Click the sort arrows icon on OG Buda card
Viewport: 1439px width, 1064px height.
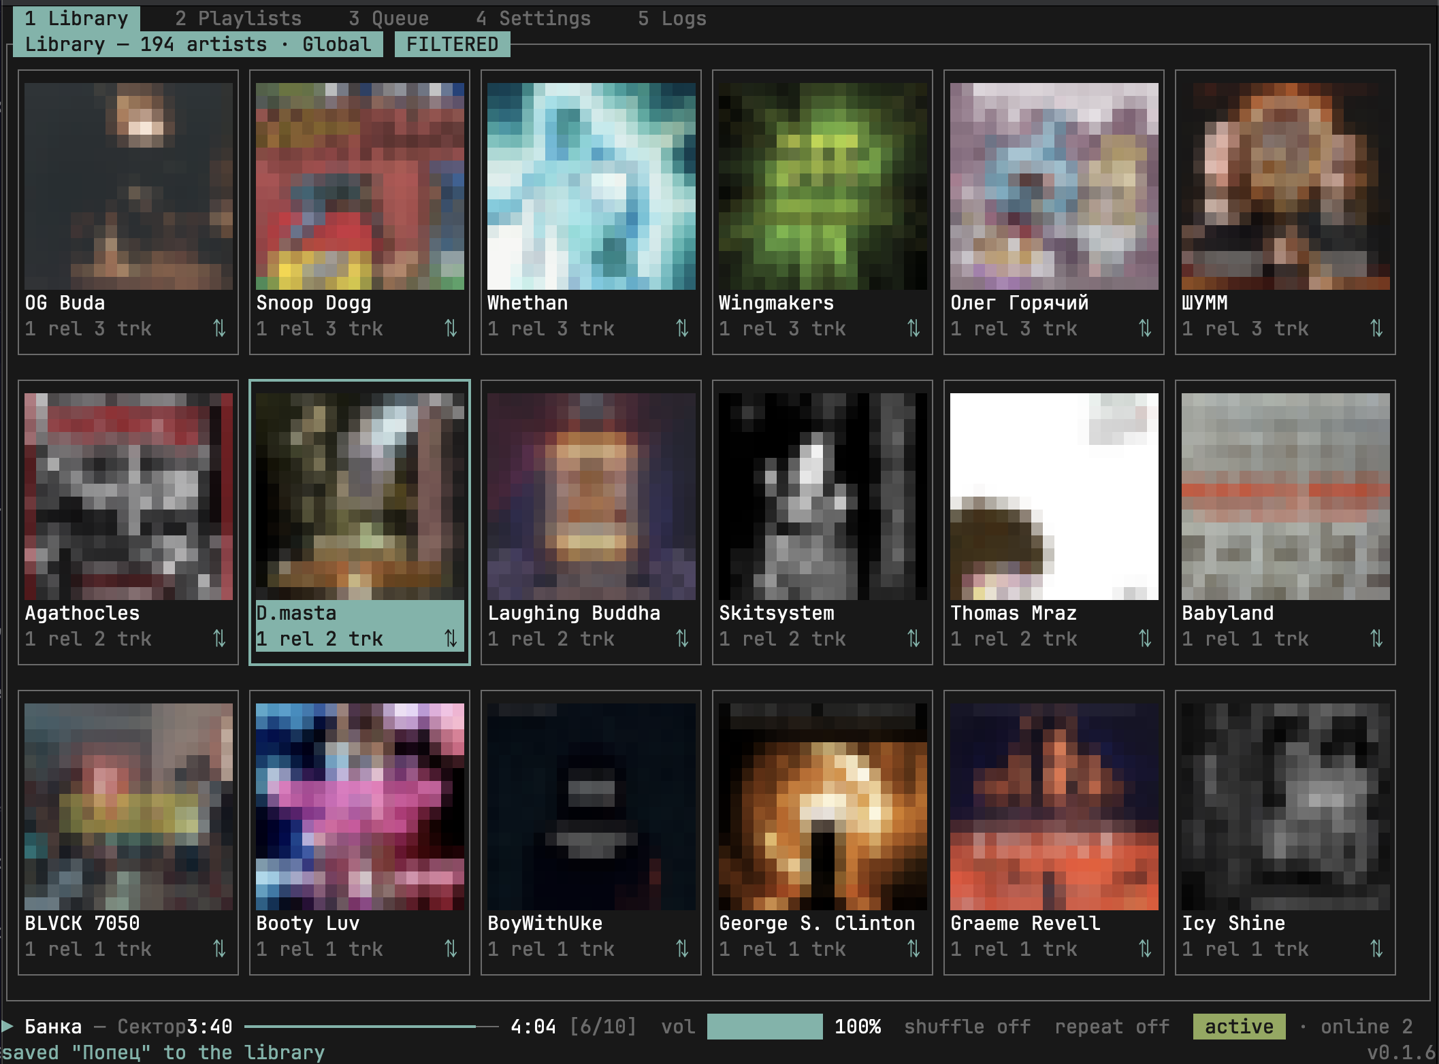tap(219, 329)
